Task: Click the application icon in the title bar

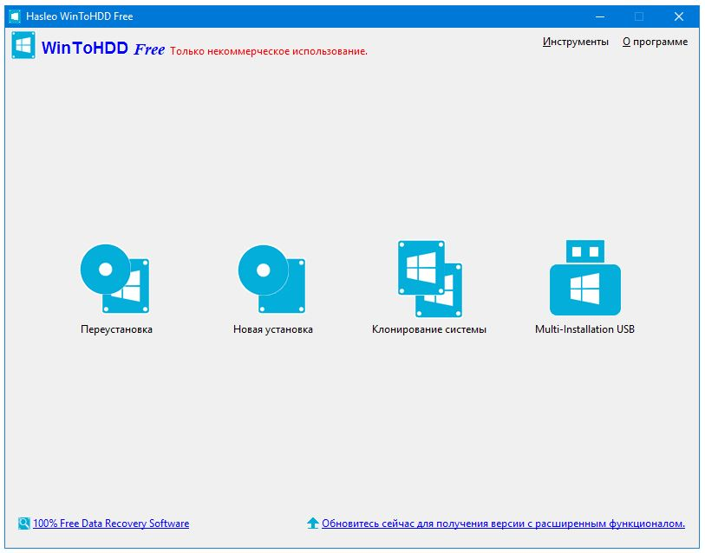Action: coord(16,16)
